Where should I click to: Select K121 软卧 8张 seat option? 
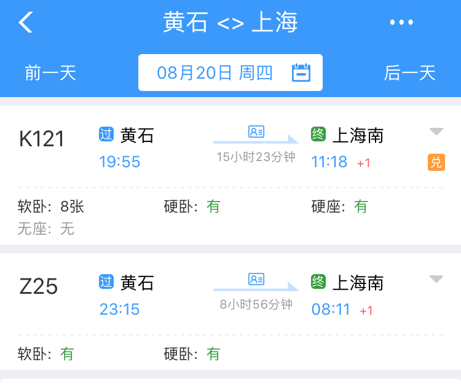(51, 207)
